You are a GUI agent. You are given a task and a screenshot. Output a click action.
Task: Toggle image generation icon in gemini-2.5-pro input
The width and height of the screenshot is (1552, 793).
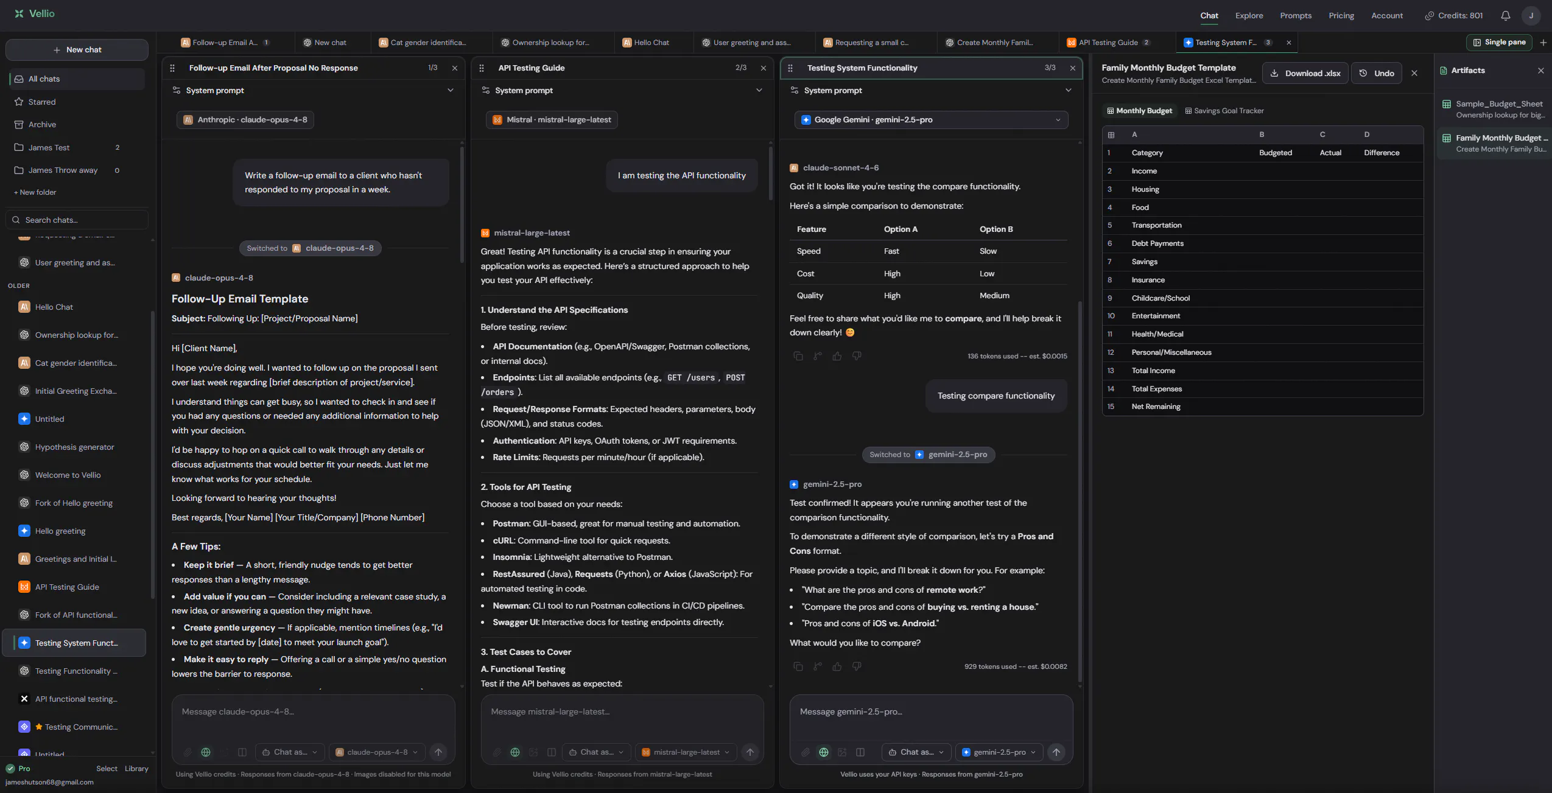pos(842,752)
